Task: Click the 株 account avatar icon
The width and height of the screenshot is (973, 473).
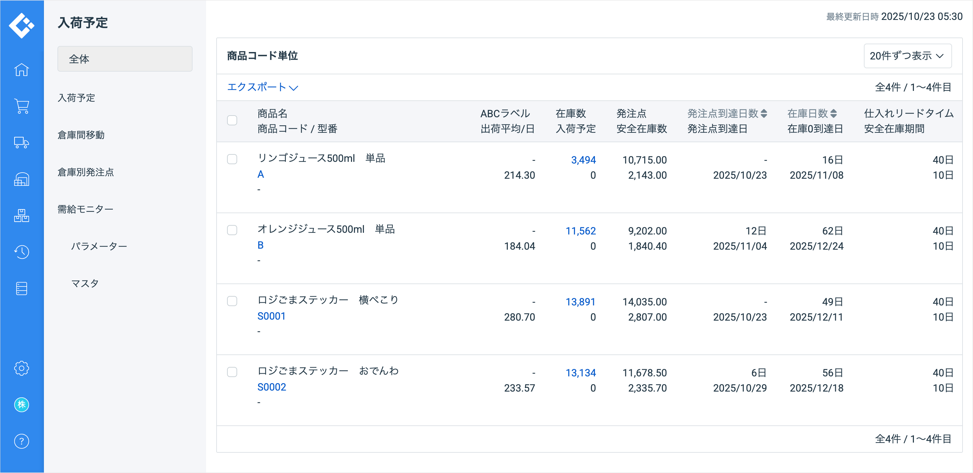Action: click(22, 405)
